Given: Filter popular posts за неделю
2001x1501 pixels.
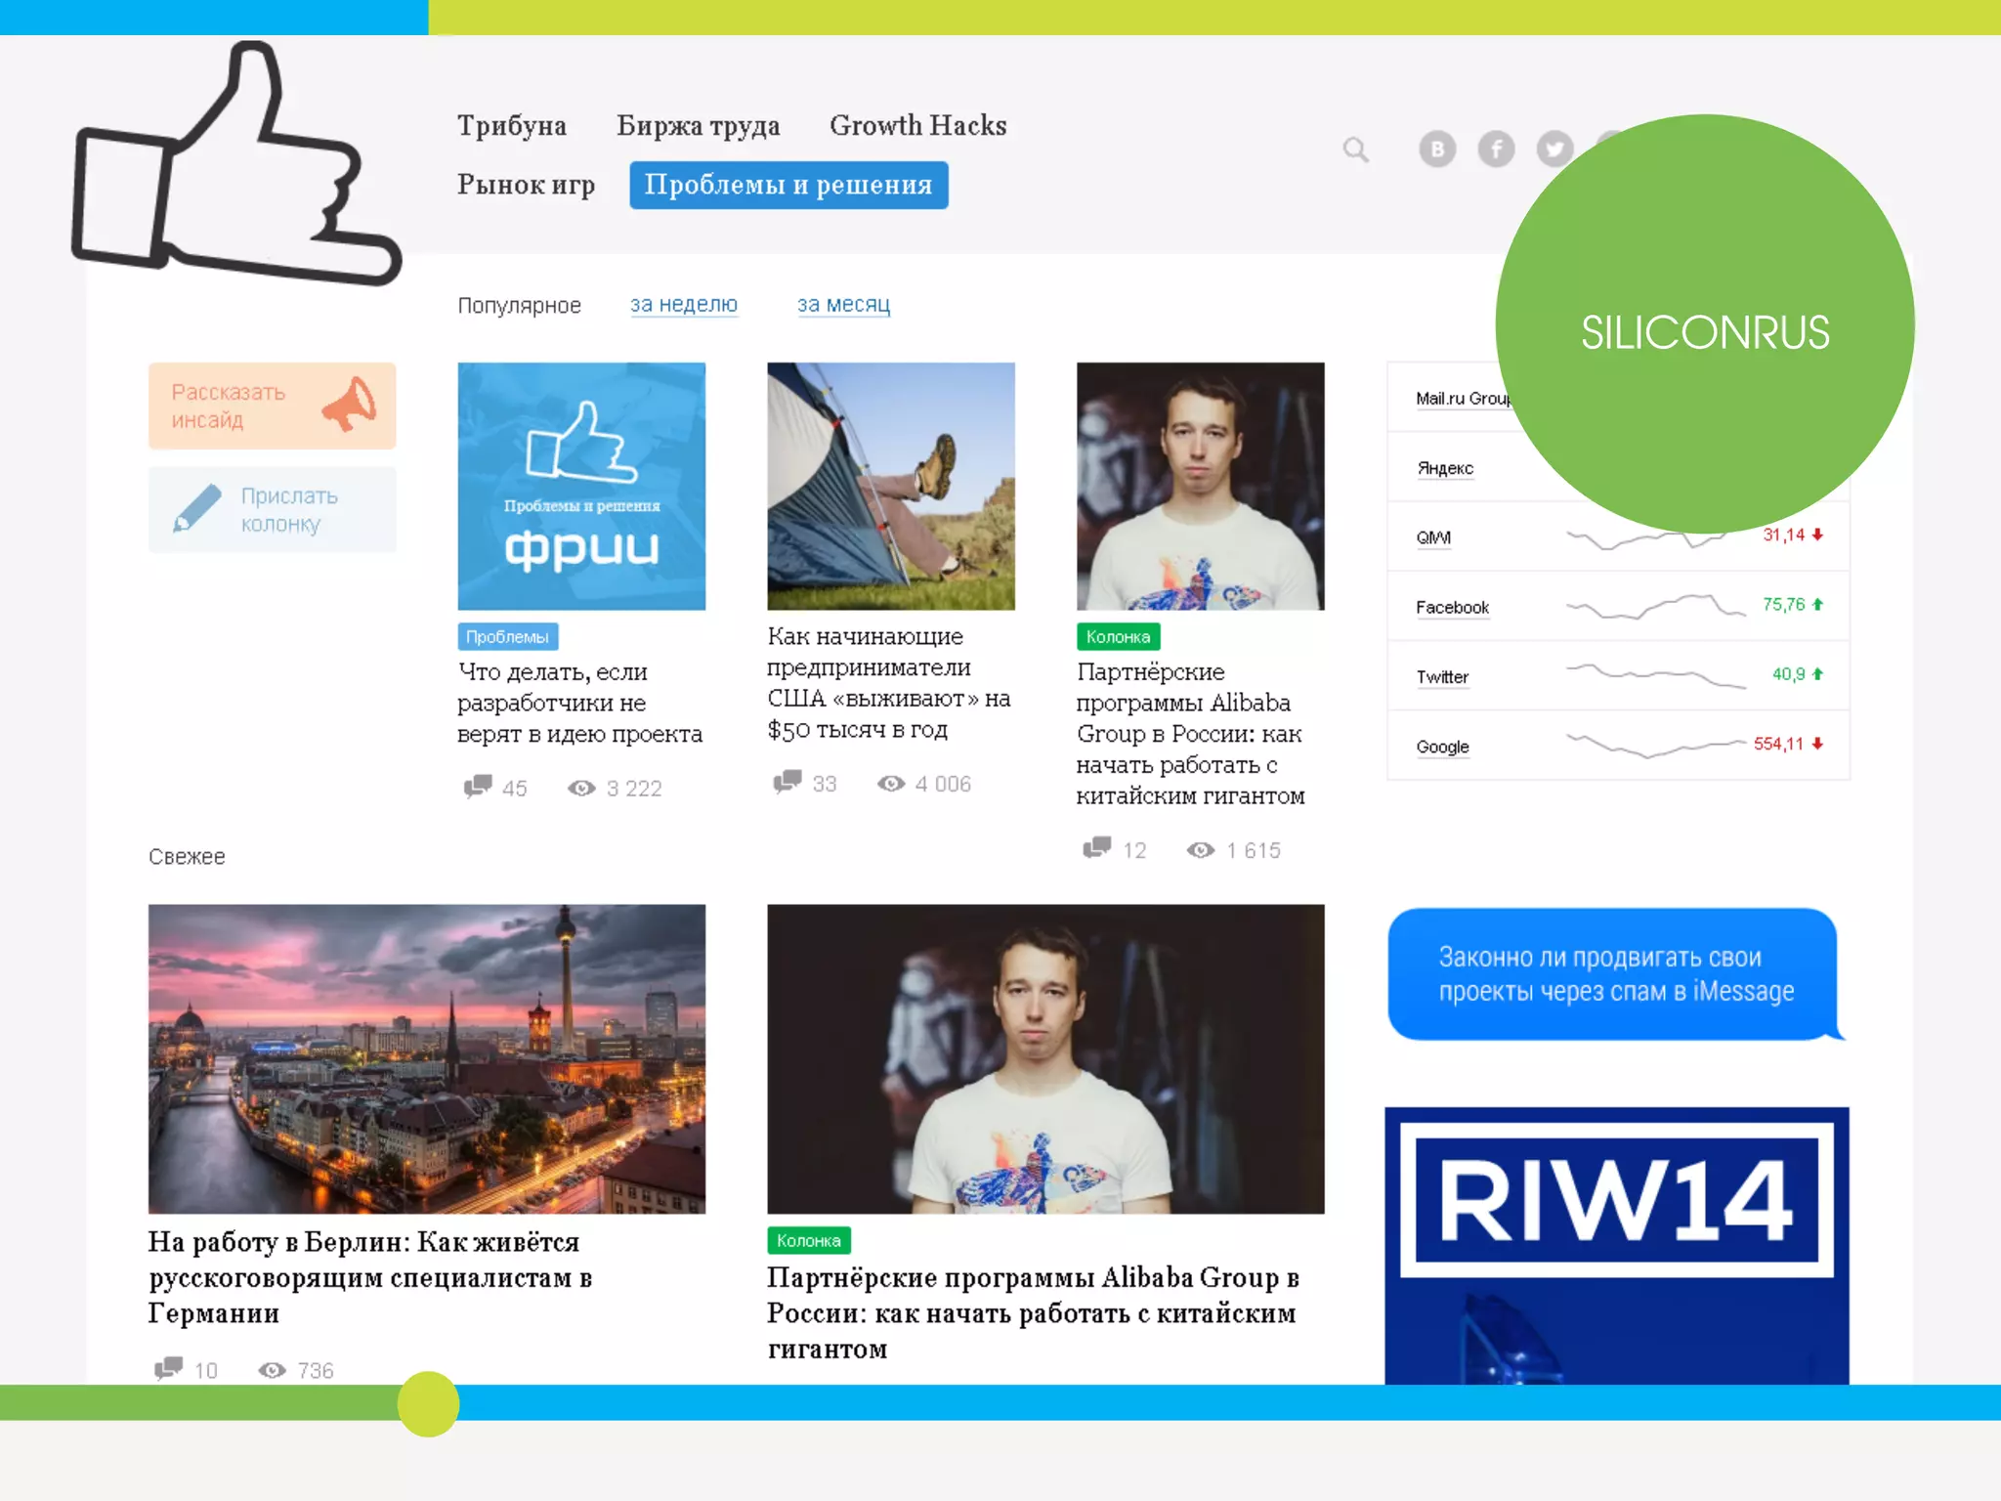Looking at the screenshot, I should [x=683, y=304].
